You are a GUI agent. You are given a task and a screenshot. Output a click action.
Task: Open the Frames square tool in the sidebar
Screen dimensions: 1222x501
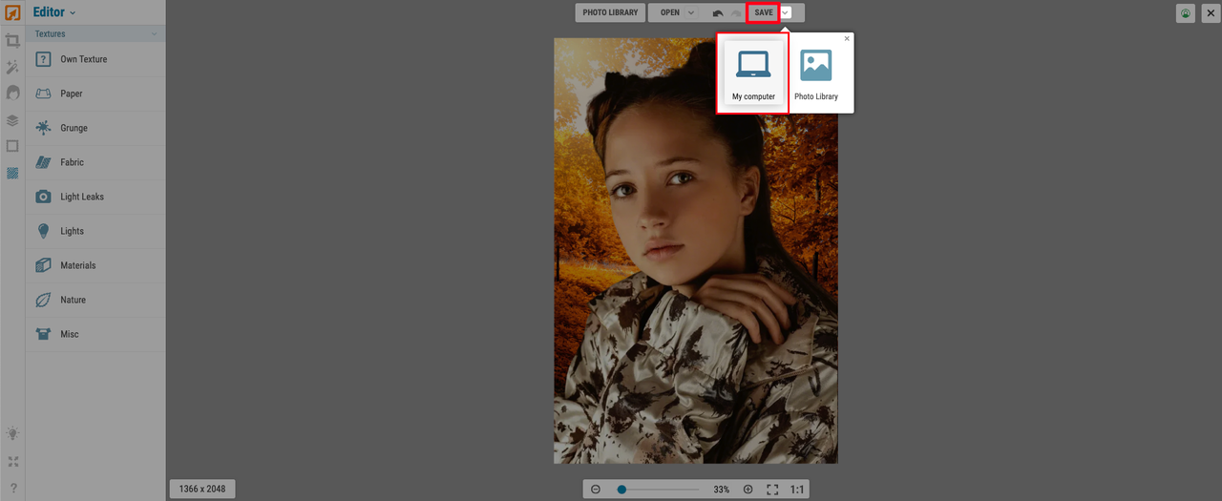tap(12, 146)
